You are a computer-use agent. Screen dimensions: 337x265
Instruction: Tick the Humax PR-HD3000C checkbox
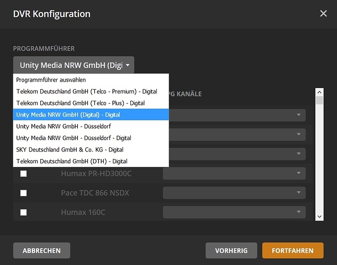23,173
